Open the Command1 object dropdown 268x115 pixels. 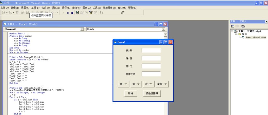pyautogui.click(x=82, y=29)
